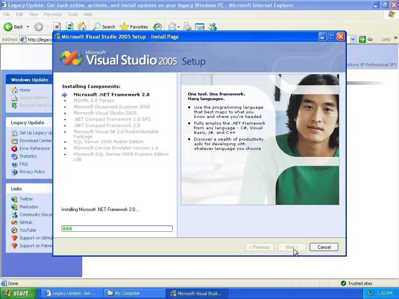The image size is (399, 299).
Task: Click 'Microsoft Document Explorer 2005' list entry
Action: [112, 107]
